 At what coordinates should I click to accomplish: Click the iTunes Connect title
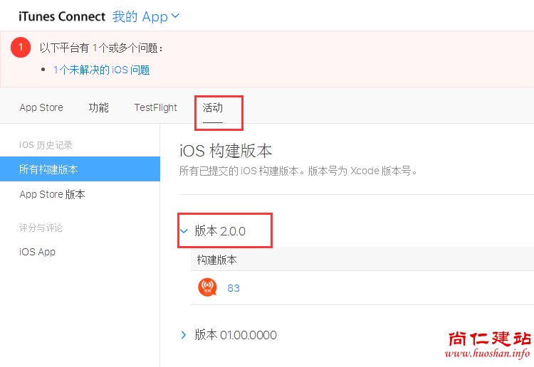[62, 16]
